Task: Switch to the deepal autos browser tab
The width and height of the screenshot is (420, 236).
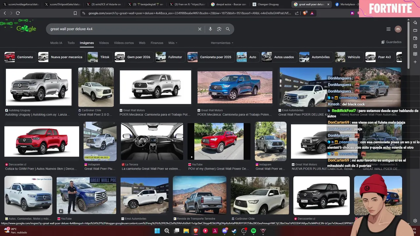Action: pos(228,4)
